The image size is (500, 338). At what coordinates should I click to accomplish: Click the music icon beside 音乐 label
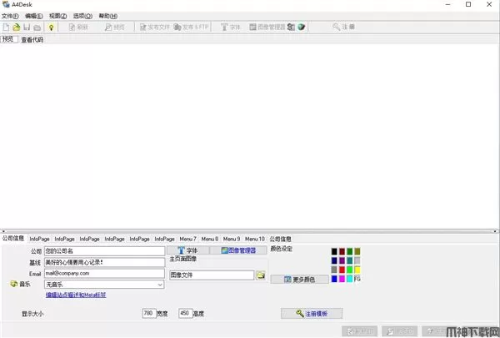point(13,284)
